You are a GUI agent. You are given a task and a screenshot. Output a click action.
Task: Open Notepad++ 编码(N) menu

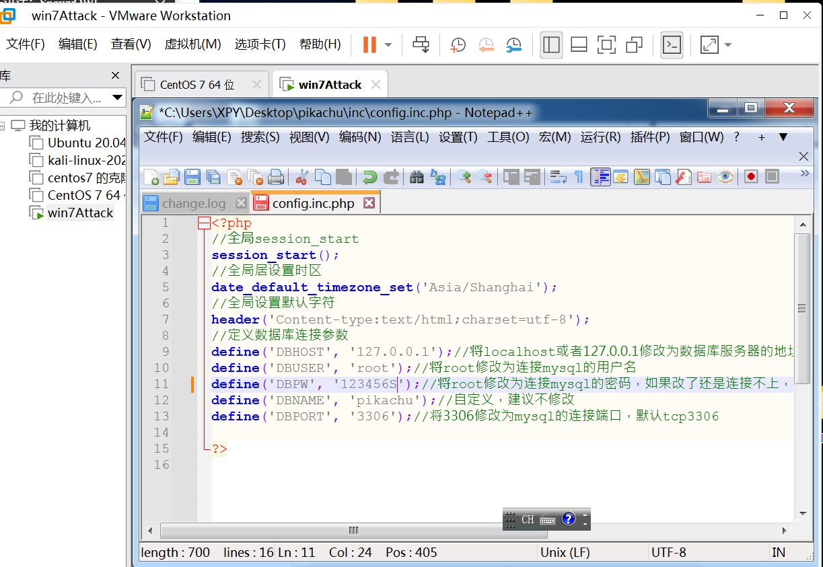pyautogui.click(x=360, y=137)
